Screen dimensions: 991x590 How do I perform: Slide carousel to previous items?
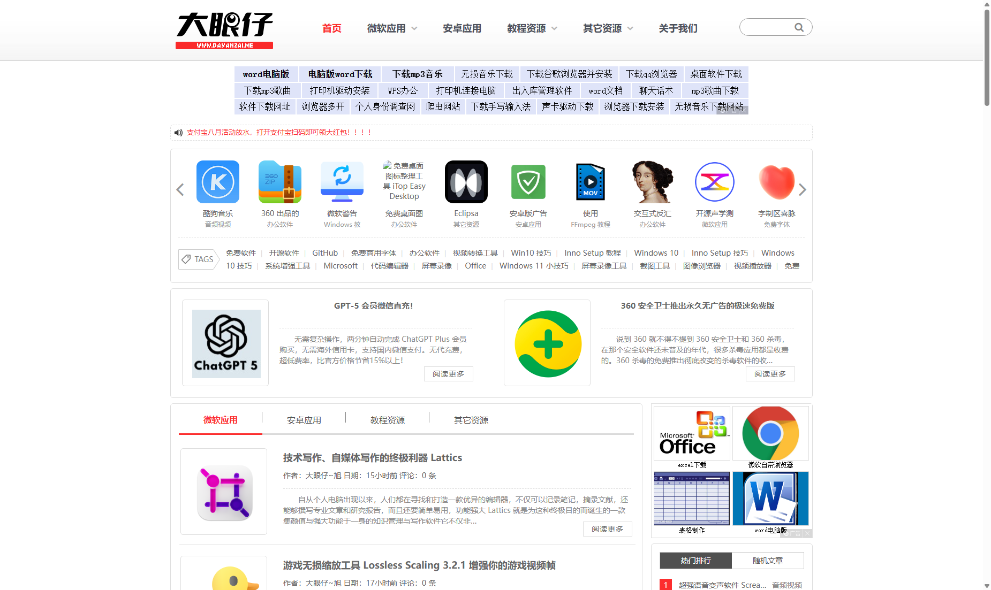click(x=180, y=190)
